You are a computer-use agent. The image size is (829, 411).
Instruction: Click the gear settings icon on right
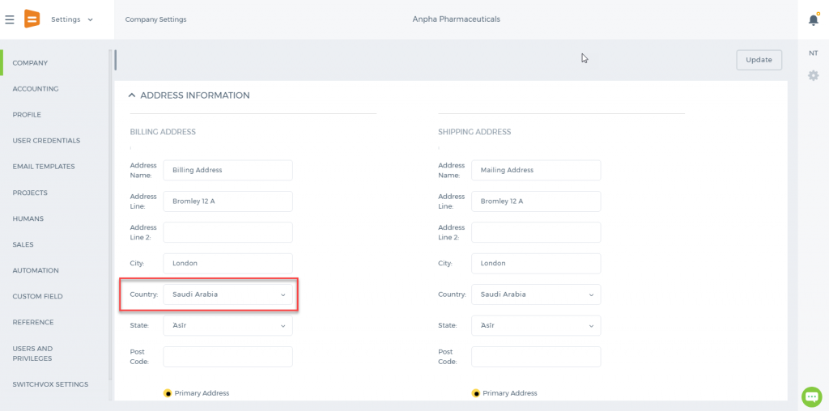click(x=813, y=76)
